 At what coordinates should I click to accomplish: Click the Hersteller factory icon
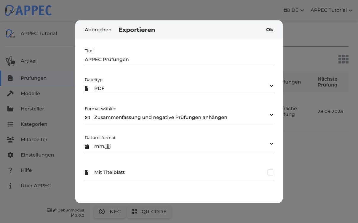tap(10, 109)
